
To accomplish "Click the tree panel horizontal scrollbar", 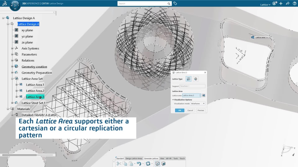I will click(x=19, y=155).
